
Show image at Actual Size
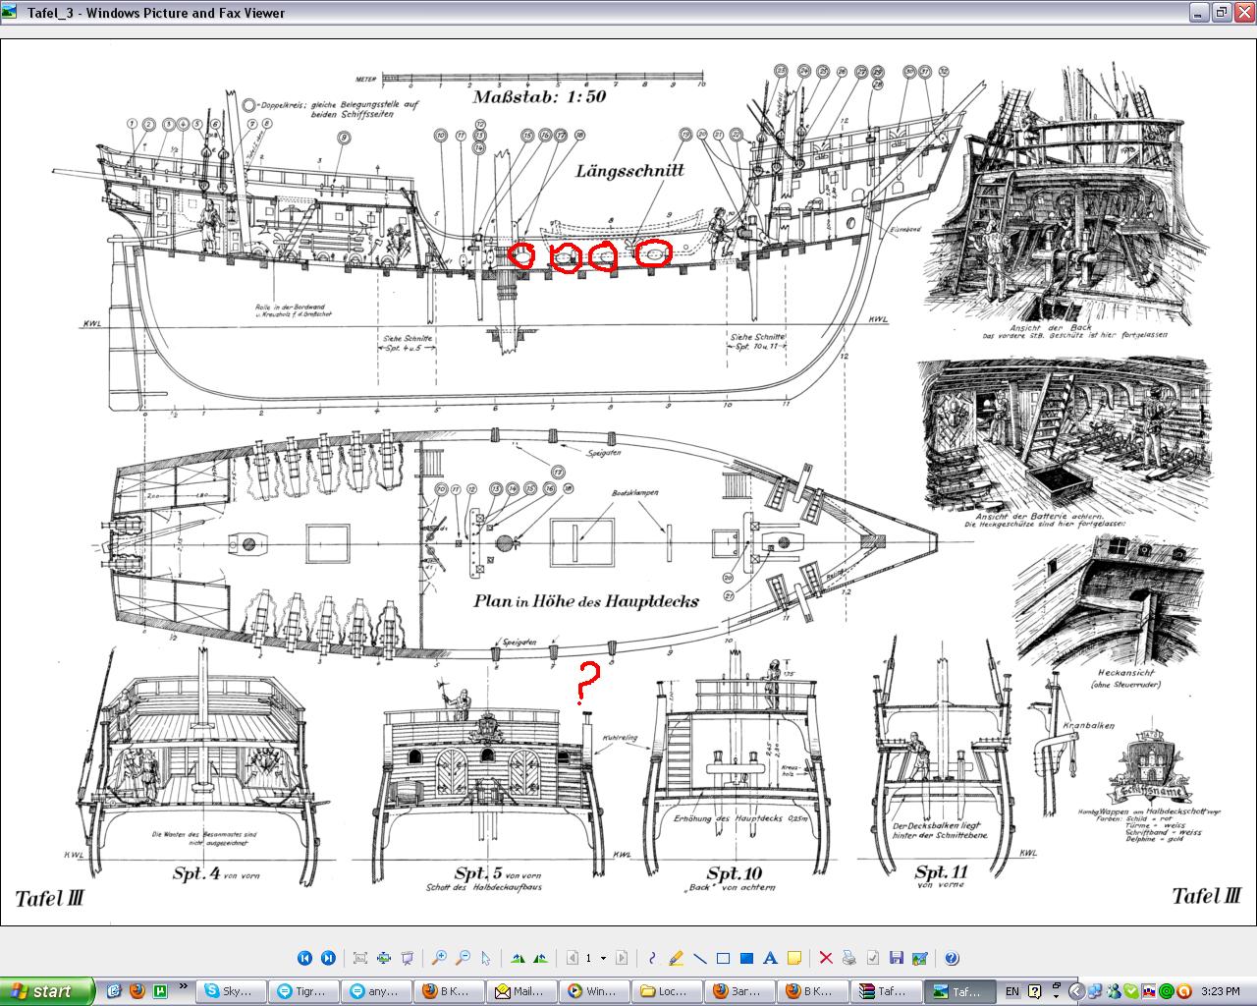tap(383, 958)
